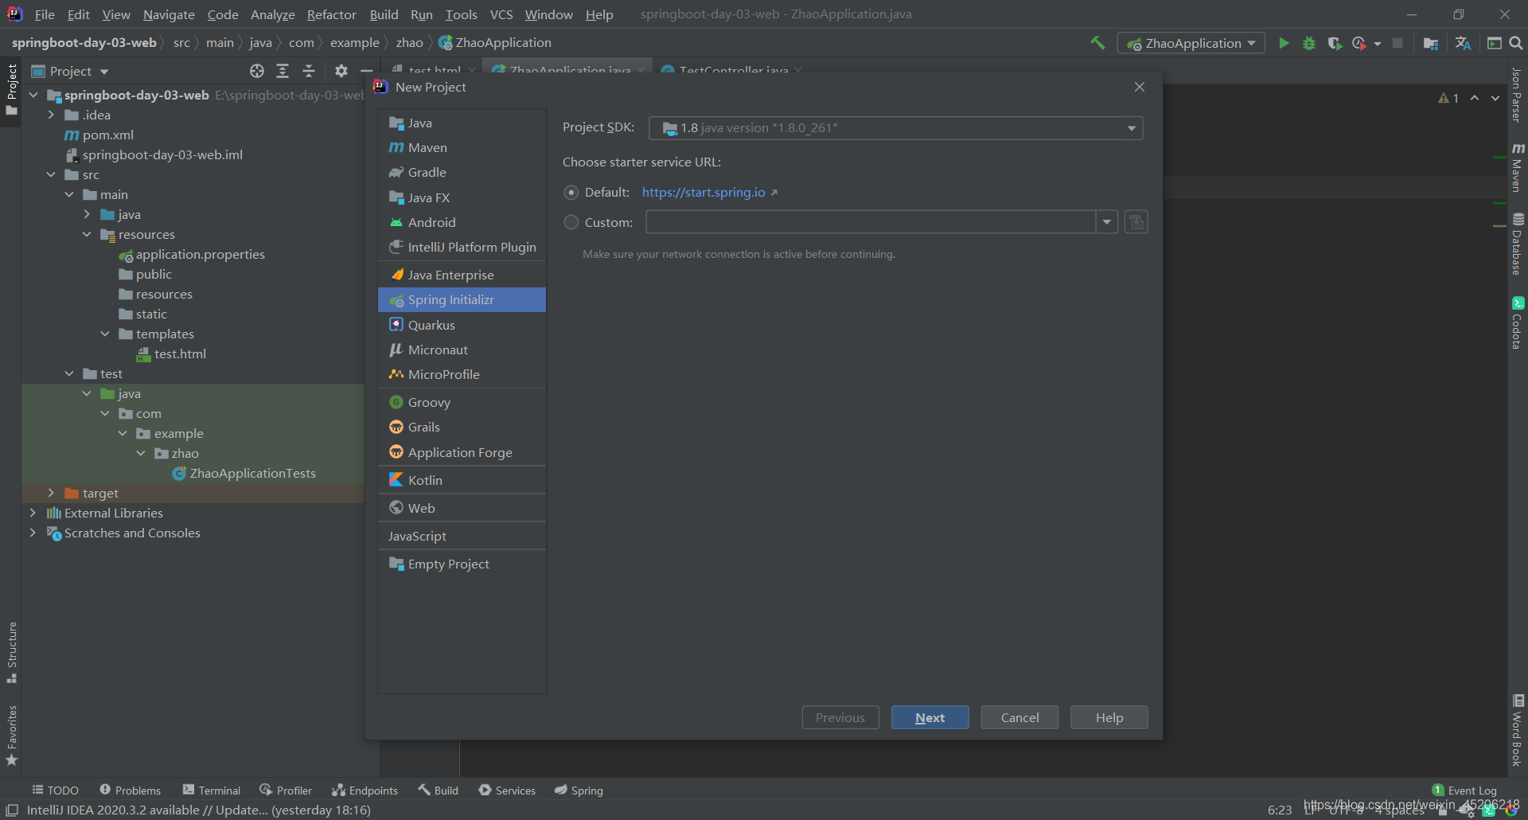Image resolution: width=1528 pixels, height=820 pixels.
Task: Click Next in New Project dialog
Action: point(930,717)
